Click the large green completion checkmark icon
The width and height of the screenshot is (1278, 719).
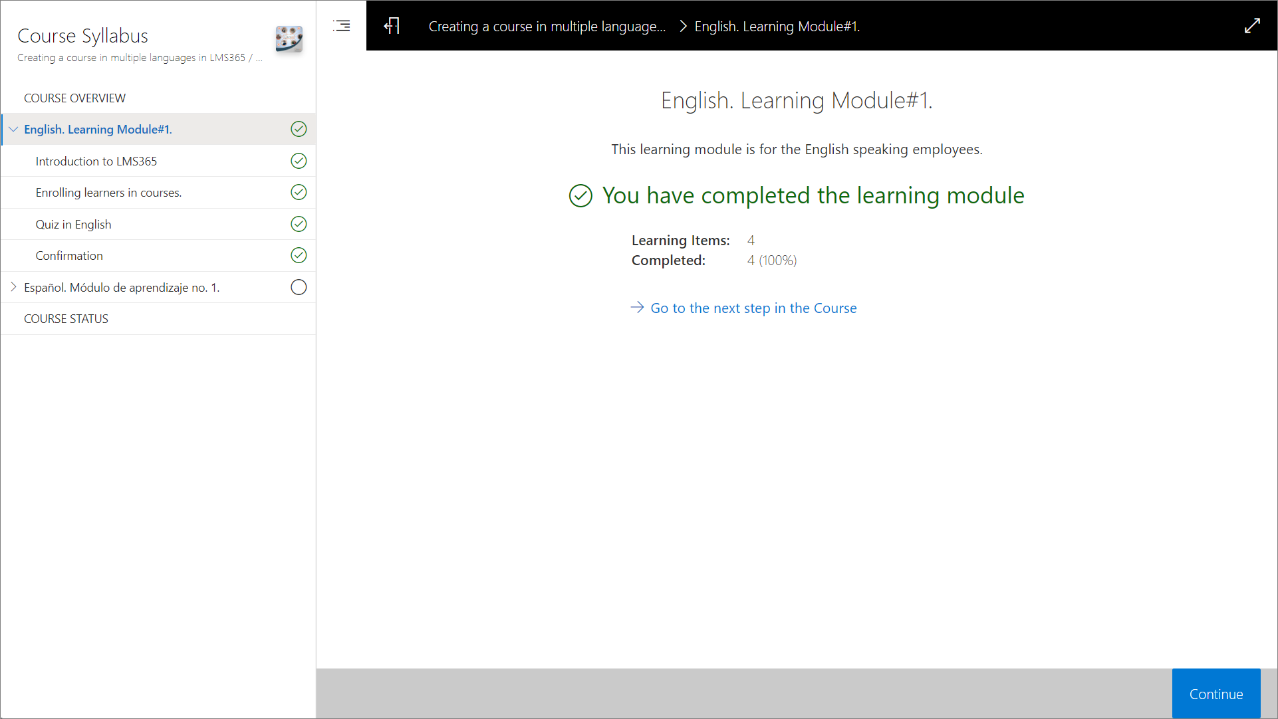580,196
